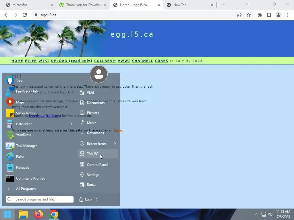Click the Windows Start button
The image size is (294, 220).
pyautogui.click(x=7, y=214)
